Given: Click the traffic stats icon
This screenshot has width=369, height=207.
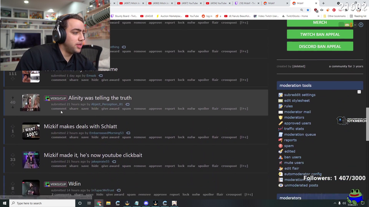Looking at the screenshot, I should tap(281, 129).
